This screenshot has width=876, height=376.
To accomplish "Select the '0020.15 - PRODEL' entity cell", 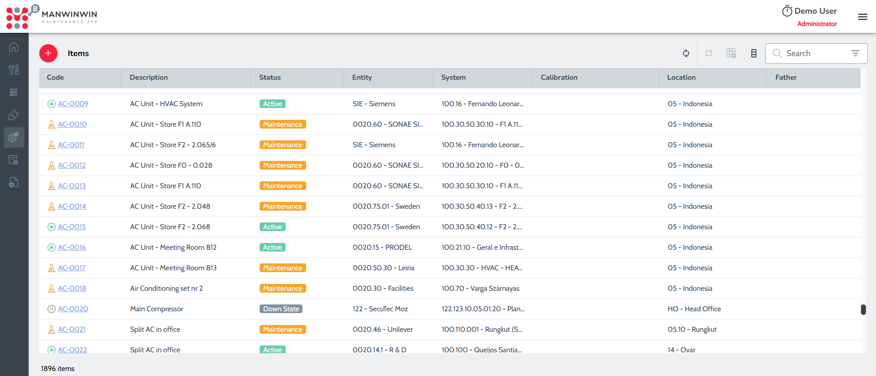I will [382, 247].
